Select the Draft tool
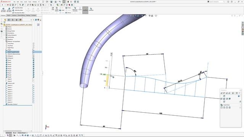This screenshot has height=137, width=244. pyautogui.click(x=62, y=10)
